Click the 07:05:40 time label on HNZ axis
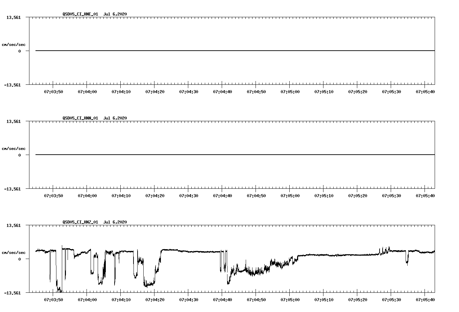The width and height of the screenshot is (459, 312). [425, 300]
